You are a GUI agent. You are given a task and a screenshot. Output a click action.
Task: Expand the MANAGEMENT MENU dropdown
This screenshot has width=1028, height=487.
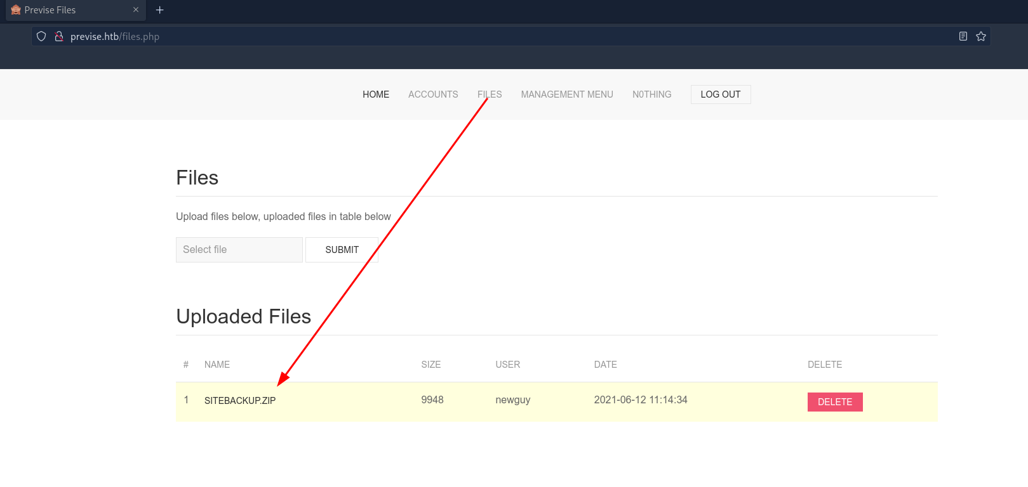coord(566,94)
